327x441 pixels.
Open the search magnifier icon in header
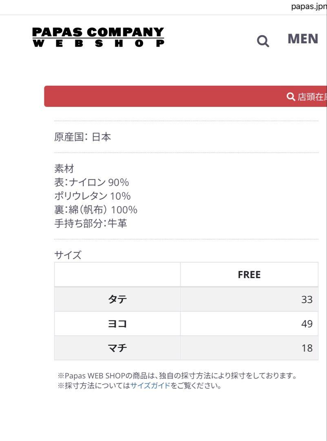coord(263,41)
